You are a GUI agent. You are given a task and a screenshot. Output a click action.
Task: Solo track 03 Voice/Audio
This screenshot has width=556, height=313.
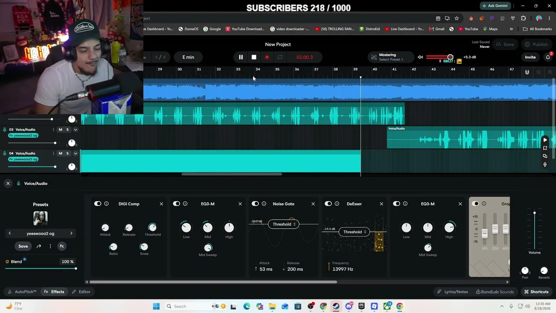pos(67,130)
